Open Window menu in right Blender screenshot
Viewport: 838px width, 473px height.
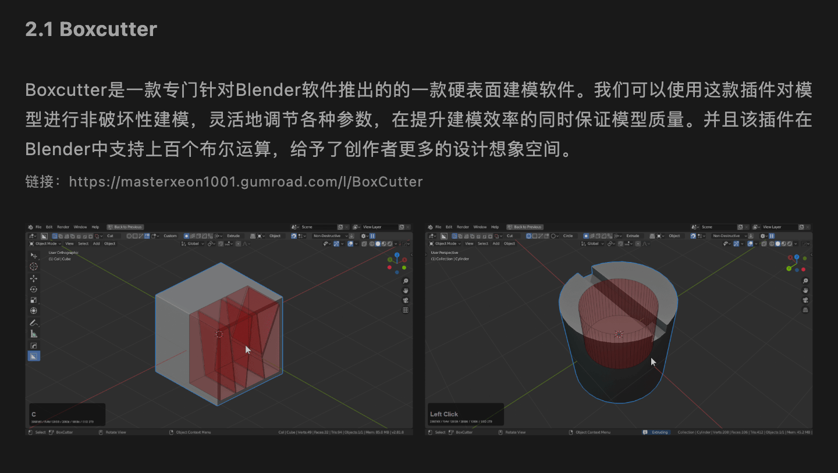pyautogui.click(x=480, y=227)
